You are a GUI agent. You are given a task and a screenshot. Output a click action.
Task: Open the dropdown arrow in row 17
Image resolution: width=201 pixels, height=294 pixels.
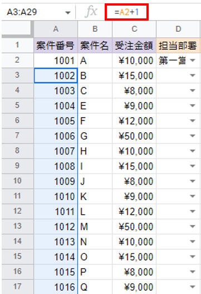pos(193,287)
